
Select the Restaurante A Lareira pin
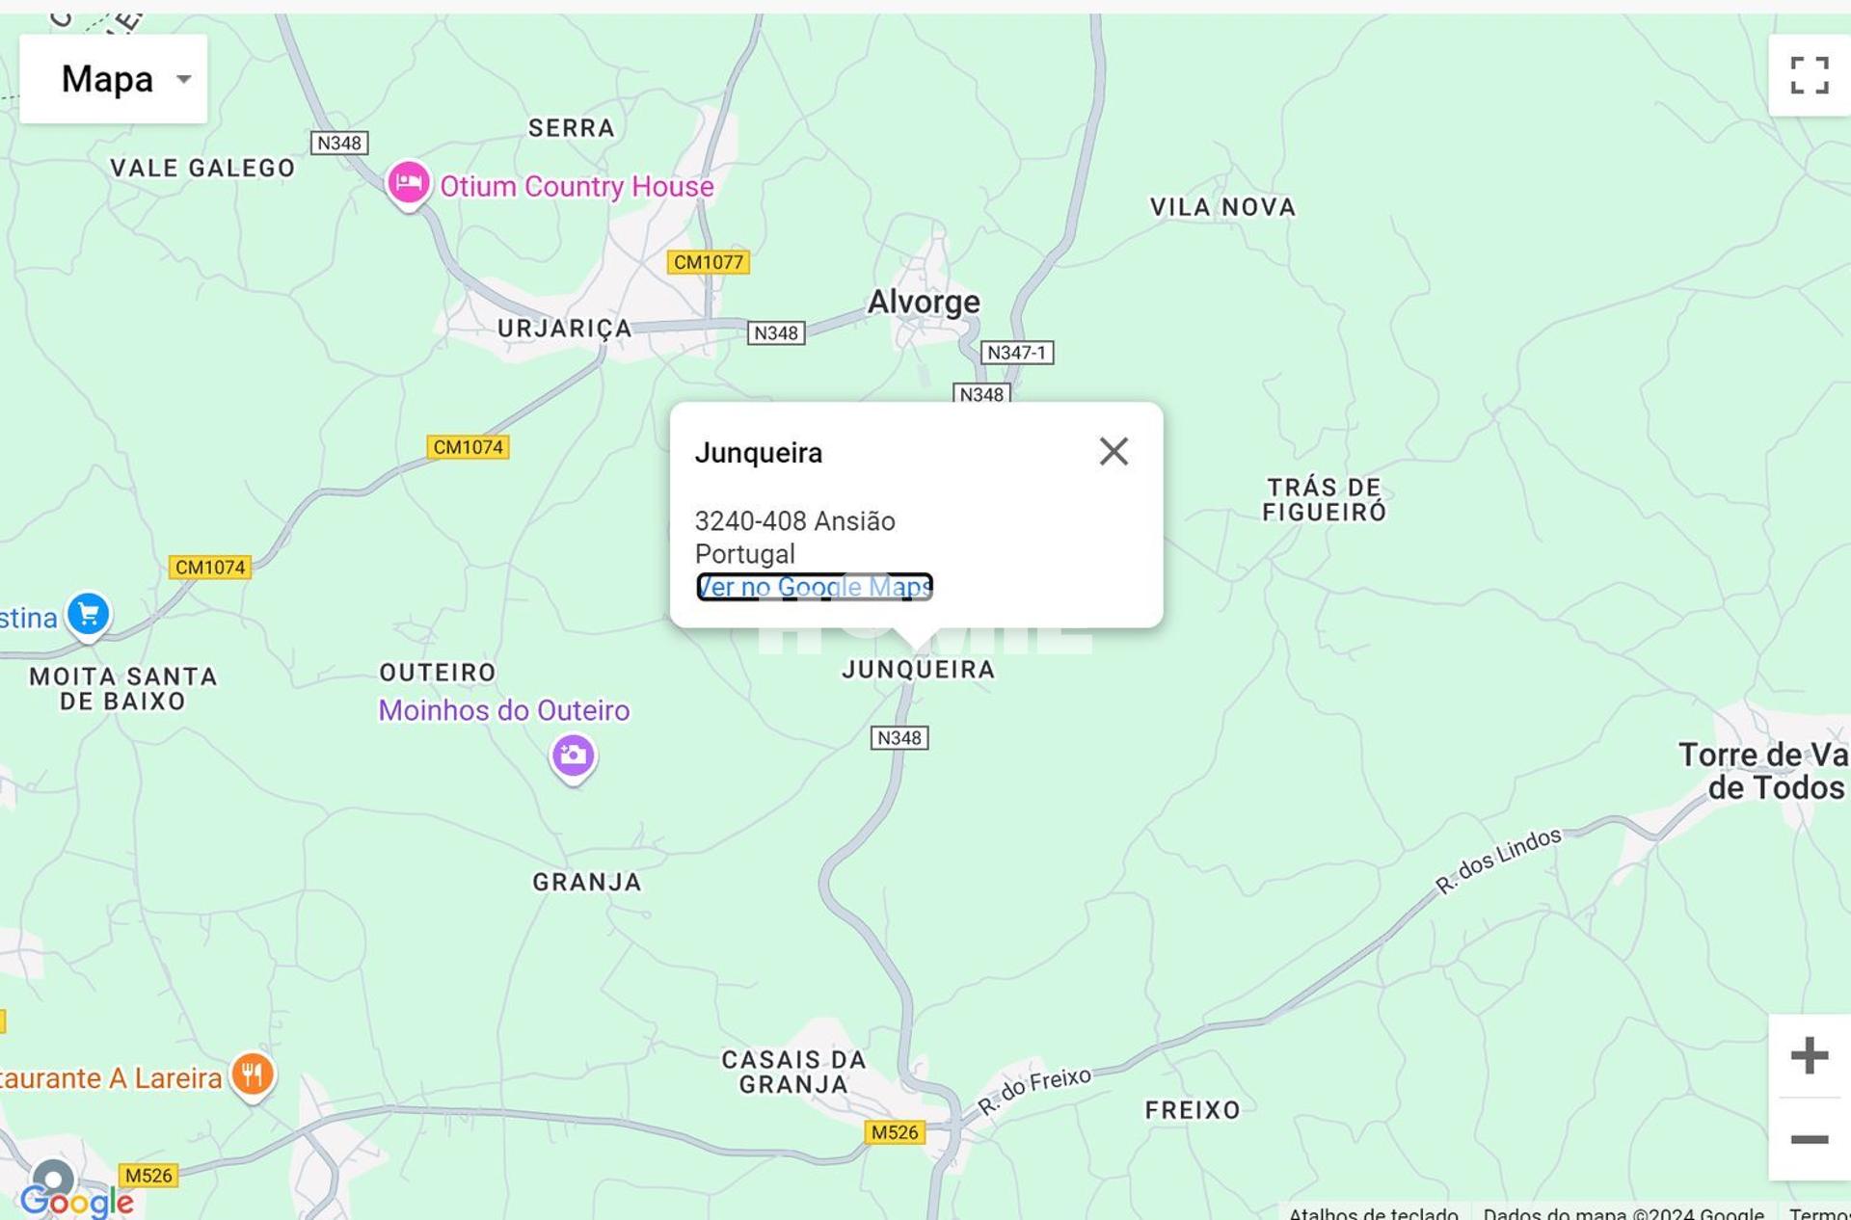(x=253, y=1074)
